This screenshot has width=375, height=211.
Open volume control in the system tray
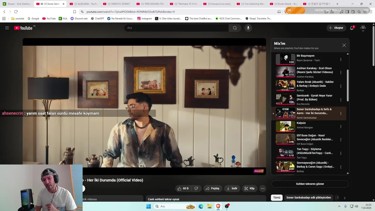click(357, 206)
